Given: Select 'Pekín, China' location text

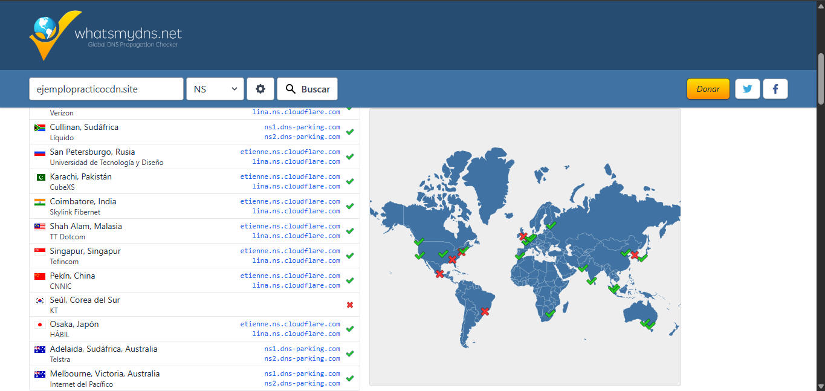Looking at the screenshot, I should (73, 276).
